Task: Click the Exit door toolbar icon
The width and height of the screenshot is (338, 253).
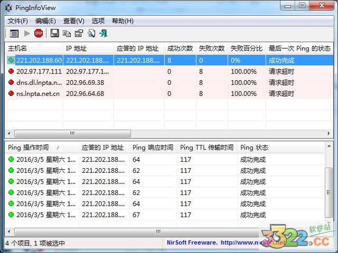Action: 103,33
